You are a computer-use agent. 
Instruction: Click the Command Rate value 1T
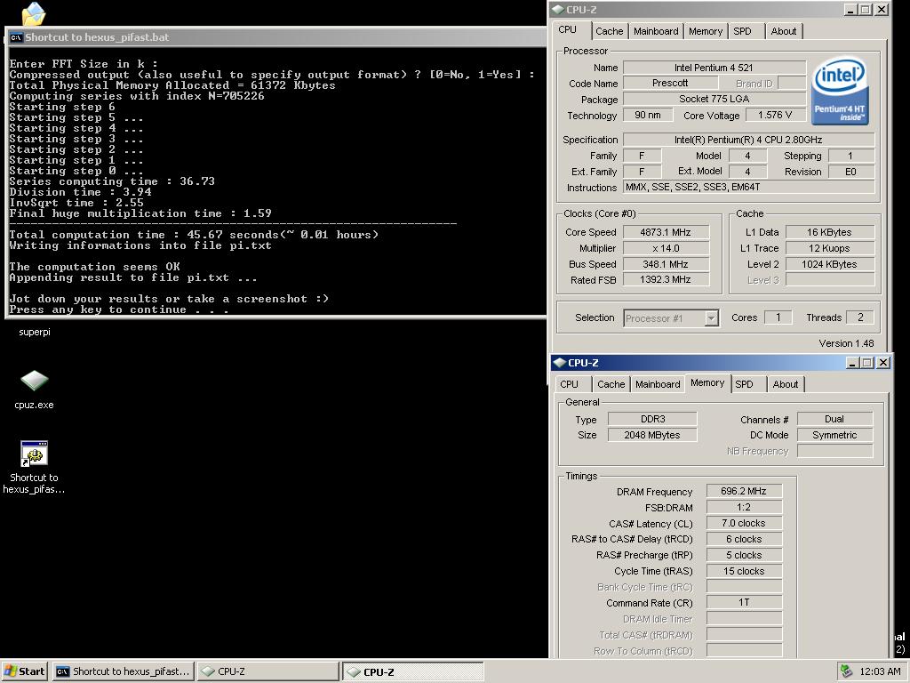click(744, 602)
